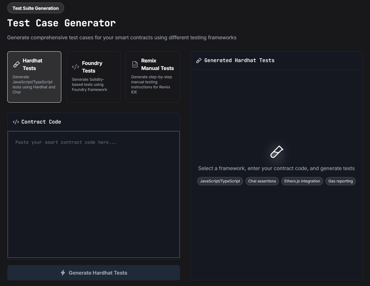This screenshot has height=286, width=370.
Task: Click the 'Generate comprehensive test cases' subtitle
Action: [x=122, y=38]
